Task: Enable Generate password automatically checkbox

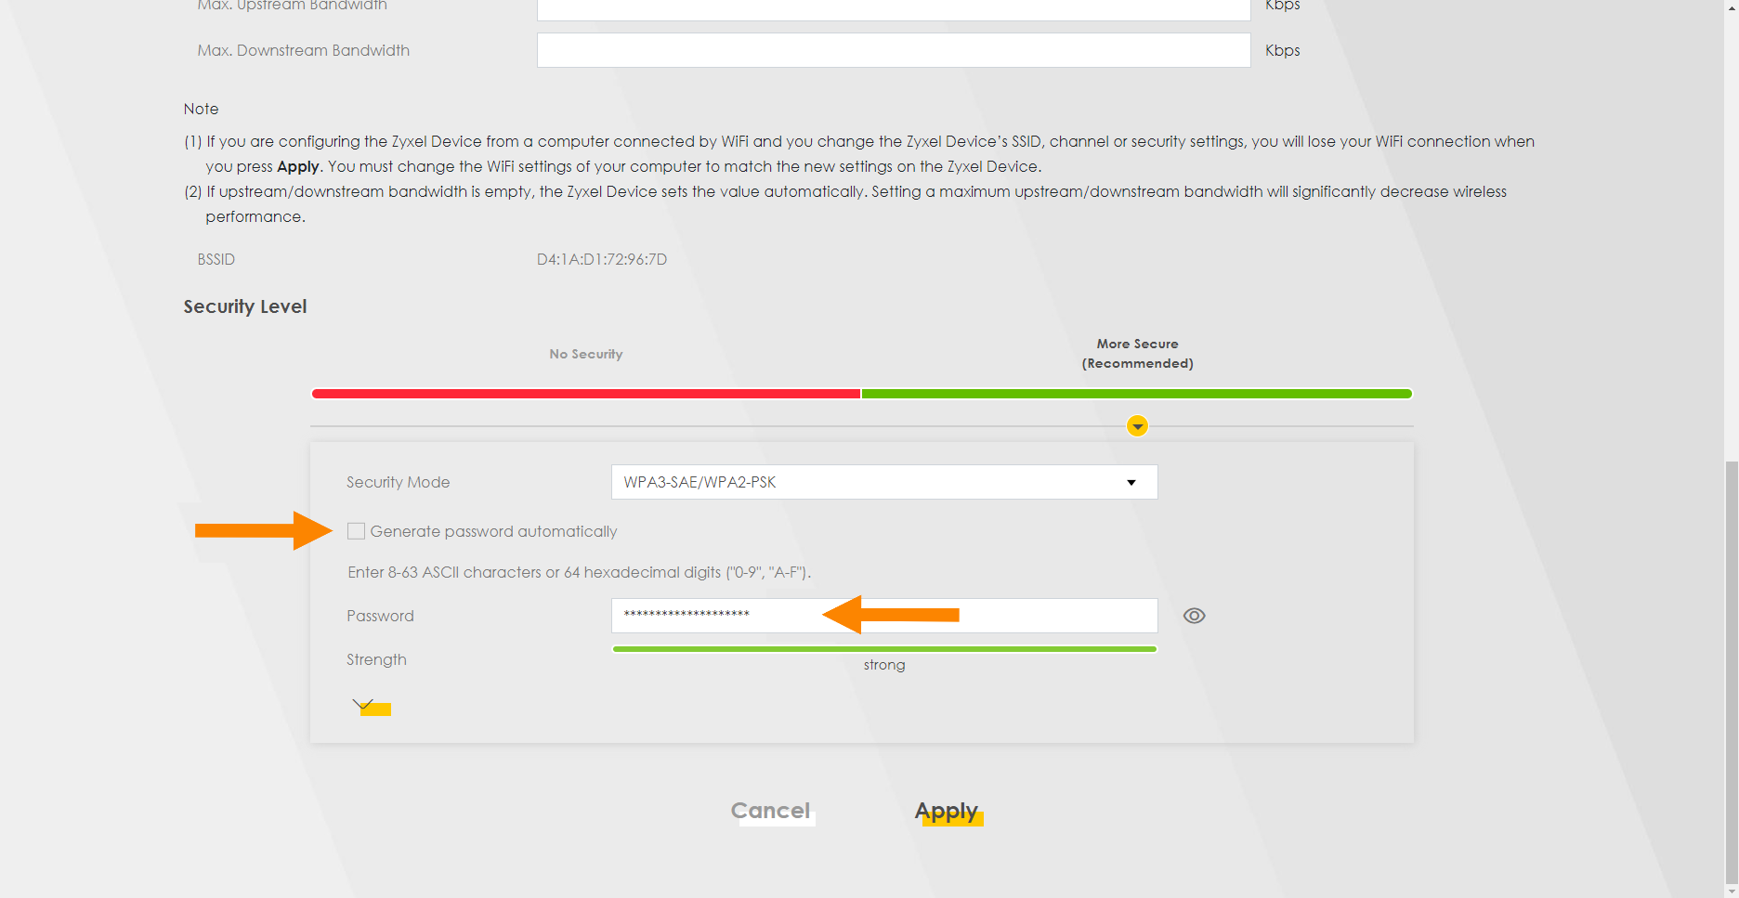Action: pos(356,531)
